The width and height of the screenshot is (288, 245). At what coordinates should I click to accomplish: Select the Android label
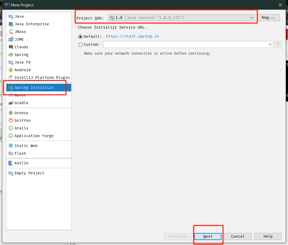(x=22, y=70)
